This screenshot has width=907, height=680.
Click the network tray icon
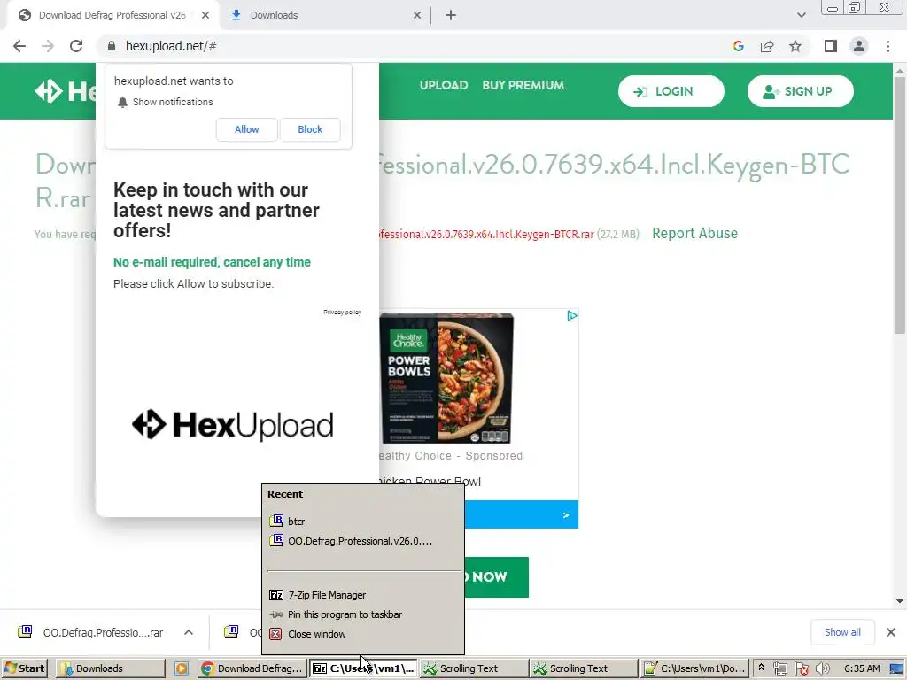click(x=779, y=669)
